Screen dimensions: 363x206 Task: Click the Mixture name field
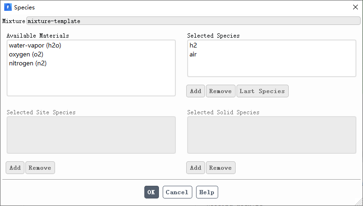(193, 21)
